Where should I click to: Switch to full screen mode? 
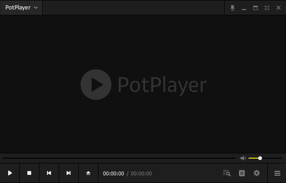pyautogui.click(x=267, y=8)
